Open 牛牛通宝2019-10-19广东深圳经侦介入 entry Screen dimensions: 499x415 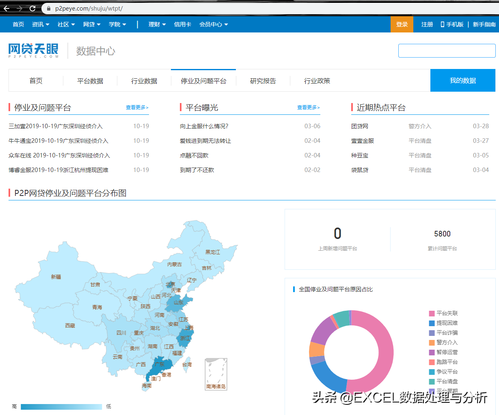(x=58, y=141)
